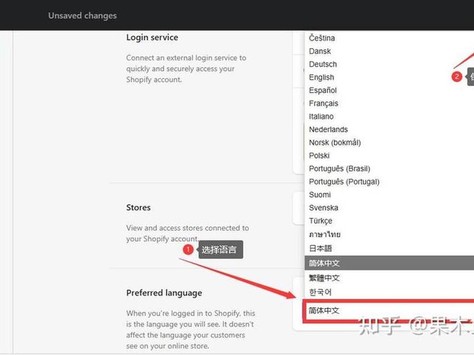
Task: Click the "When you're logged in to Shopify" text
Action: click(x=191, y=330)
